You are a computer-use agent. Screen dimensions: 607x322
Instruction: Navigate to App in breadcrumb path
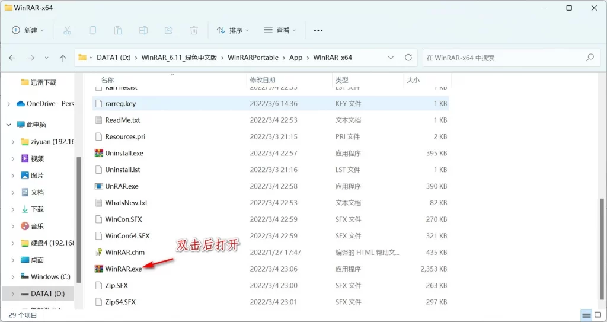(296, 58)
